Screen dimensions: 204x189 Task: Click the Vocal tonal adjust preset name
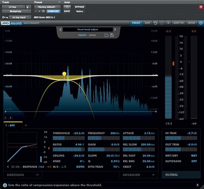(88, 29)
